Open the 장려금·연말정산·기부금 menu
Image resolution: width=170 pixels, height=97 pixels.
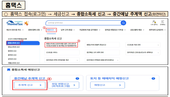tap(115, 30)
